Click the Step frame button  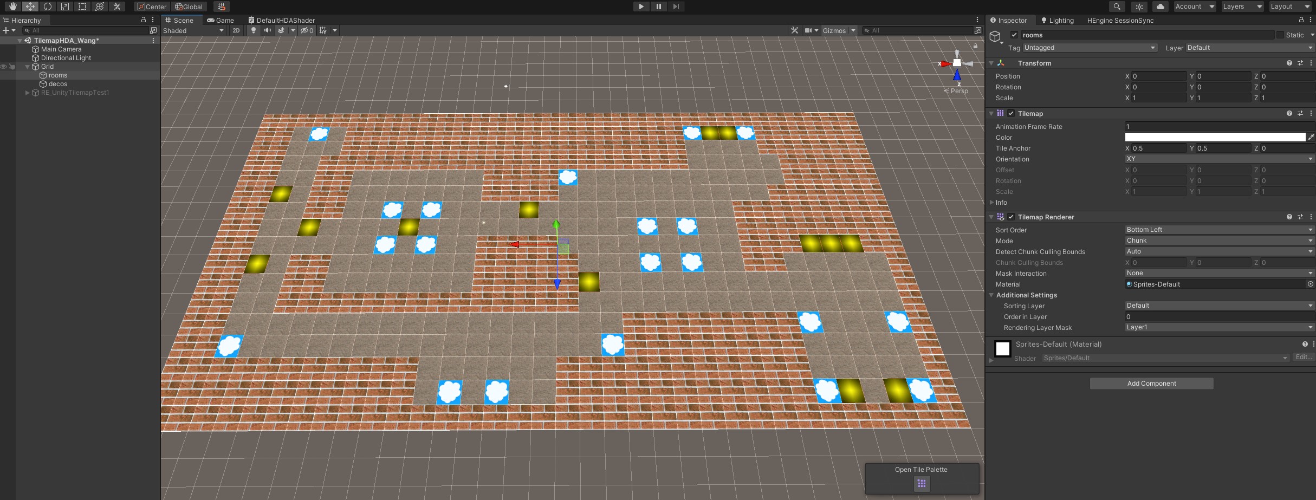tap(676, 7)
